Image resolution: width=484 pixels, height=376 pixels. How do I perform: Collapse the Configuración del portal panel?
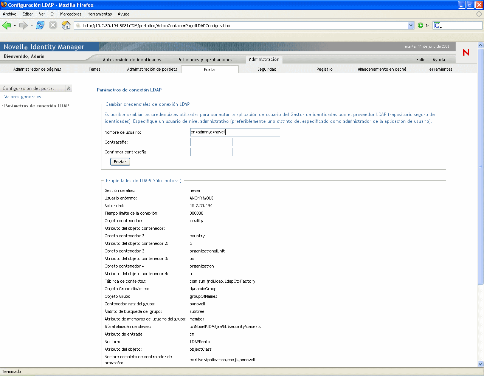(68, 88)
